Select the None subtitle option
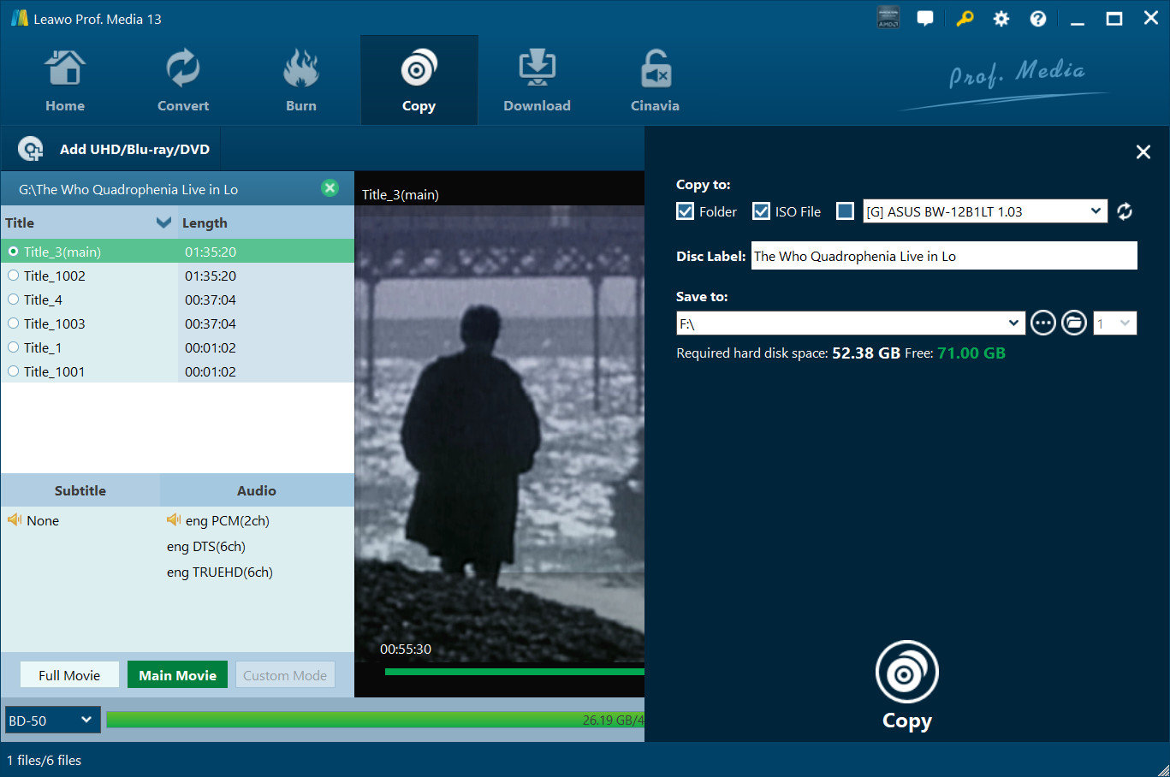The height and width of the screenshot is (777, 1170). 43,520
